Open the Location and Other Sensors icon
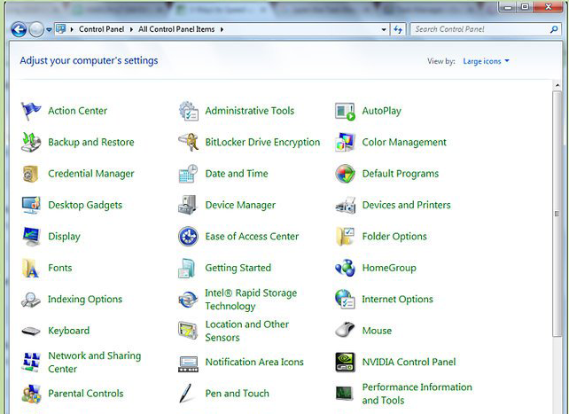 (188, 331)
